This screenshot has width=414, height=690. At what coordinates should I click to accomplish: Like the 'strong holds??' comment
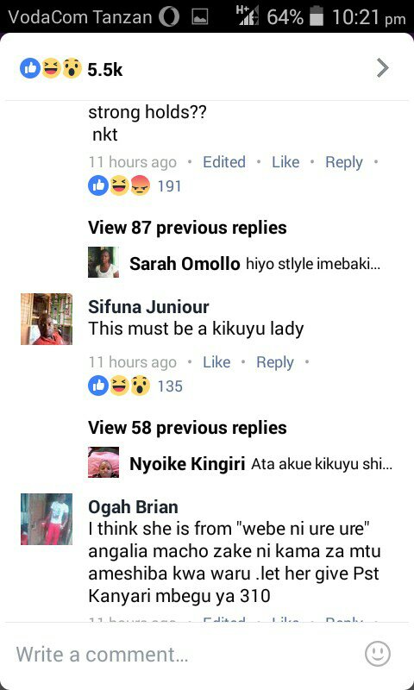285,162
